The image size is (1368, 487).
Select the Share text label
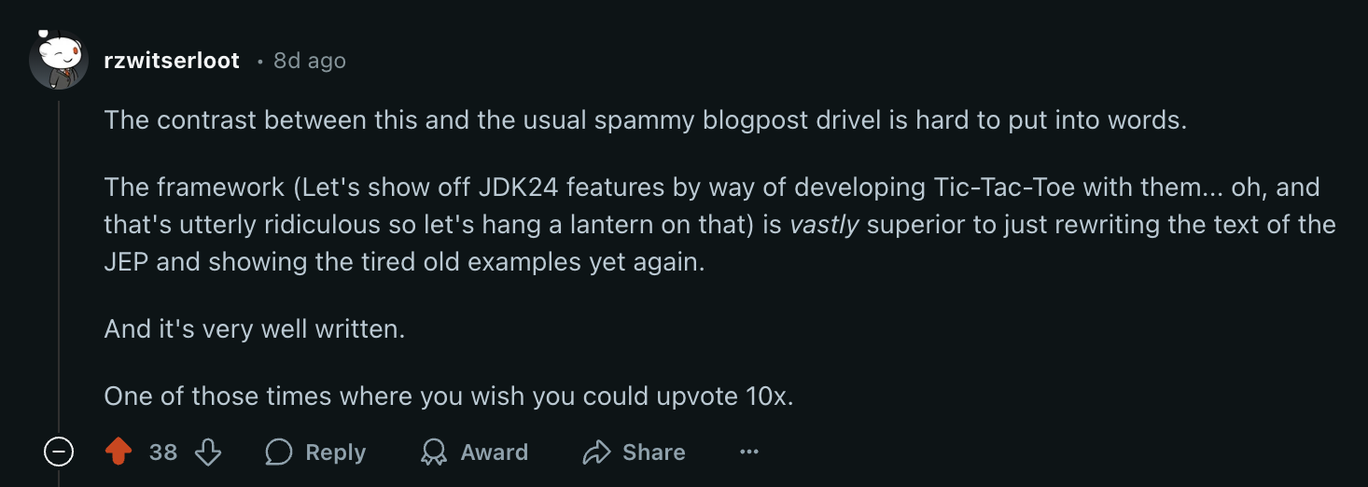coord(654,452)
